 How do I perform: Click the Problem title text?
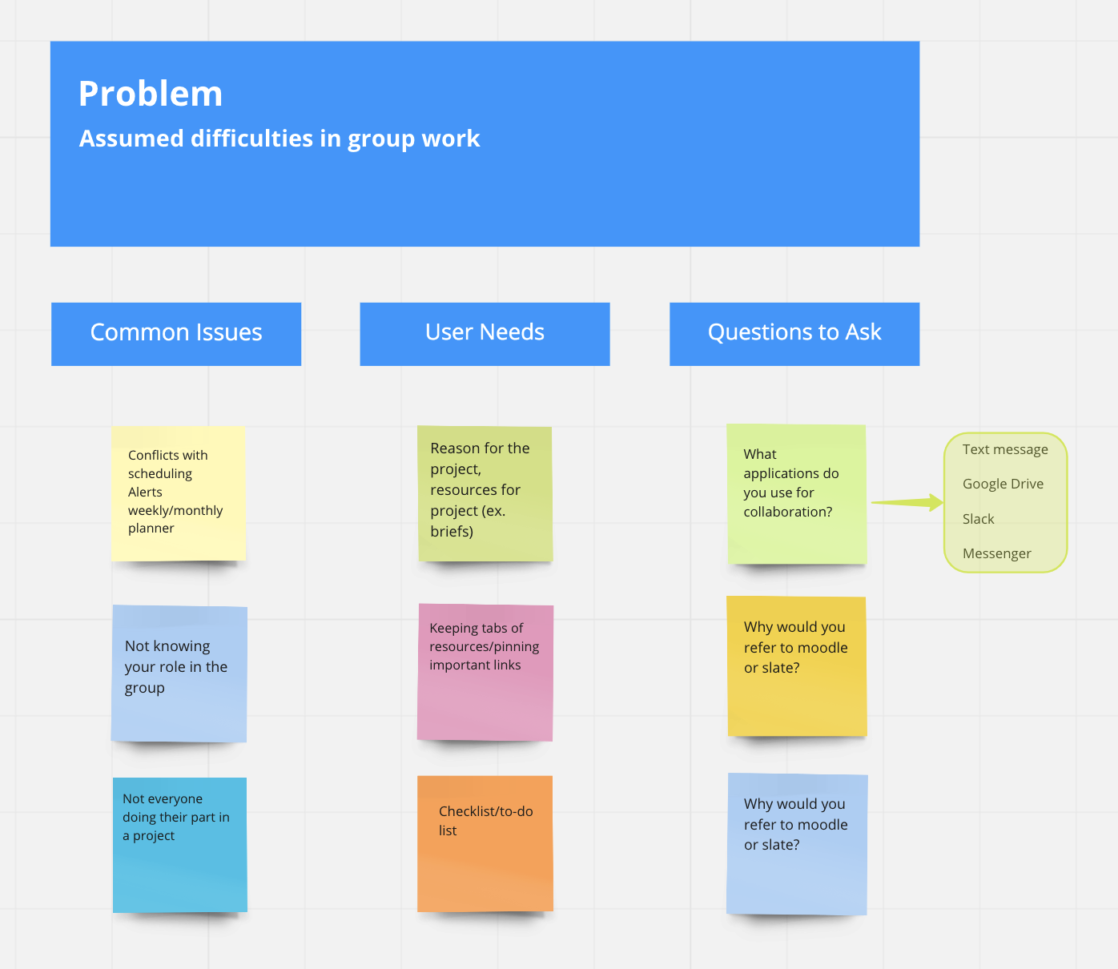(x=151, y=94)
